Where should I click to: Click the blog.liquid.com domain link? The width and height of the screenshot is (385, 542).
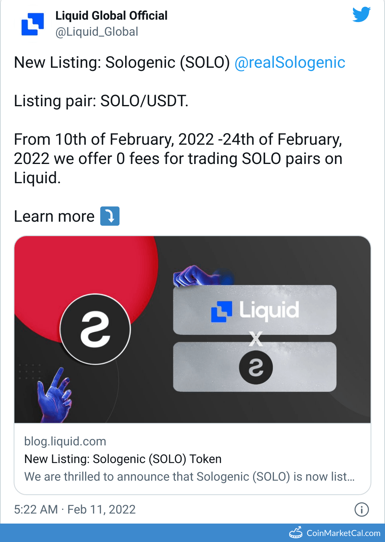point(65,441)
